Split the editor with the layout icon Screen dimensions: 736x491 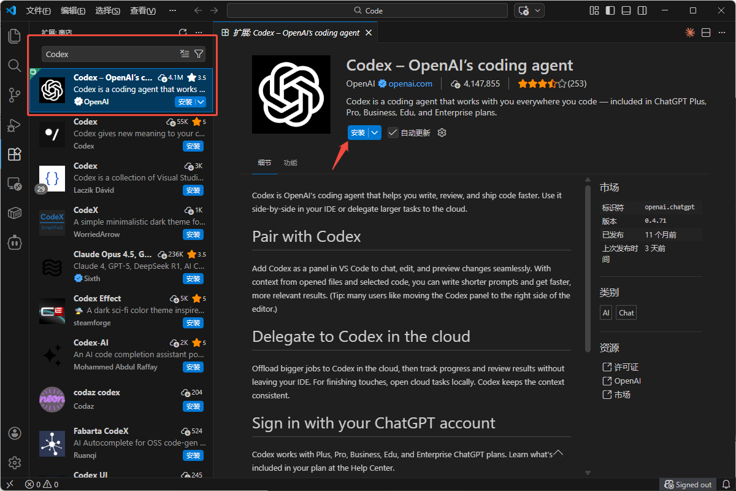(x=706, y=33)
